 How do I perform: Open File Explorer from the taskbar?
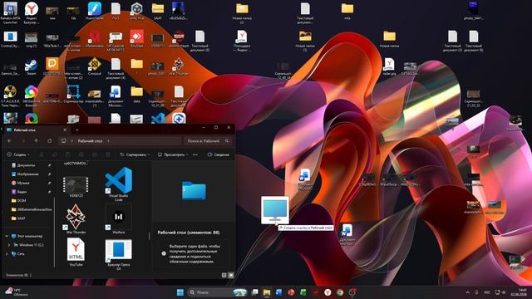tap(267, 292)
